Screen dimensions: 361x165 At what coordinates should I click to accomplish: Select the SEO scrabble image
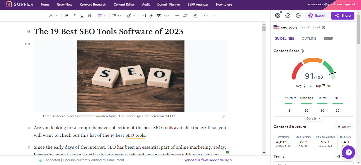(x=131, y=76)
